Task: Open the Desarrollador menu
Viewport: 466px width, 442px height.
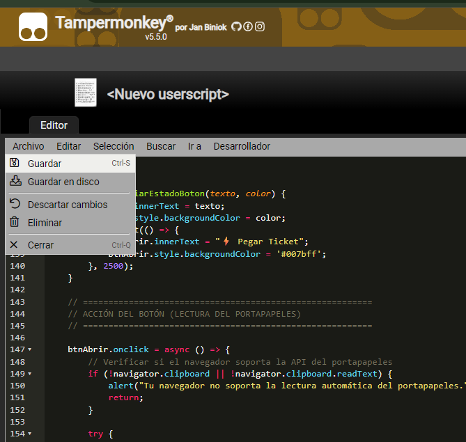Action: [242, 146]
